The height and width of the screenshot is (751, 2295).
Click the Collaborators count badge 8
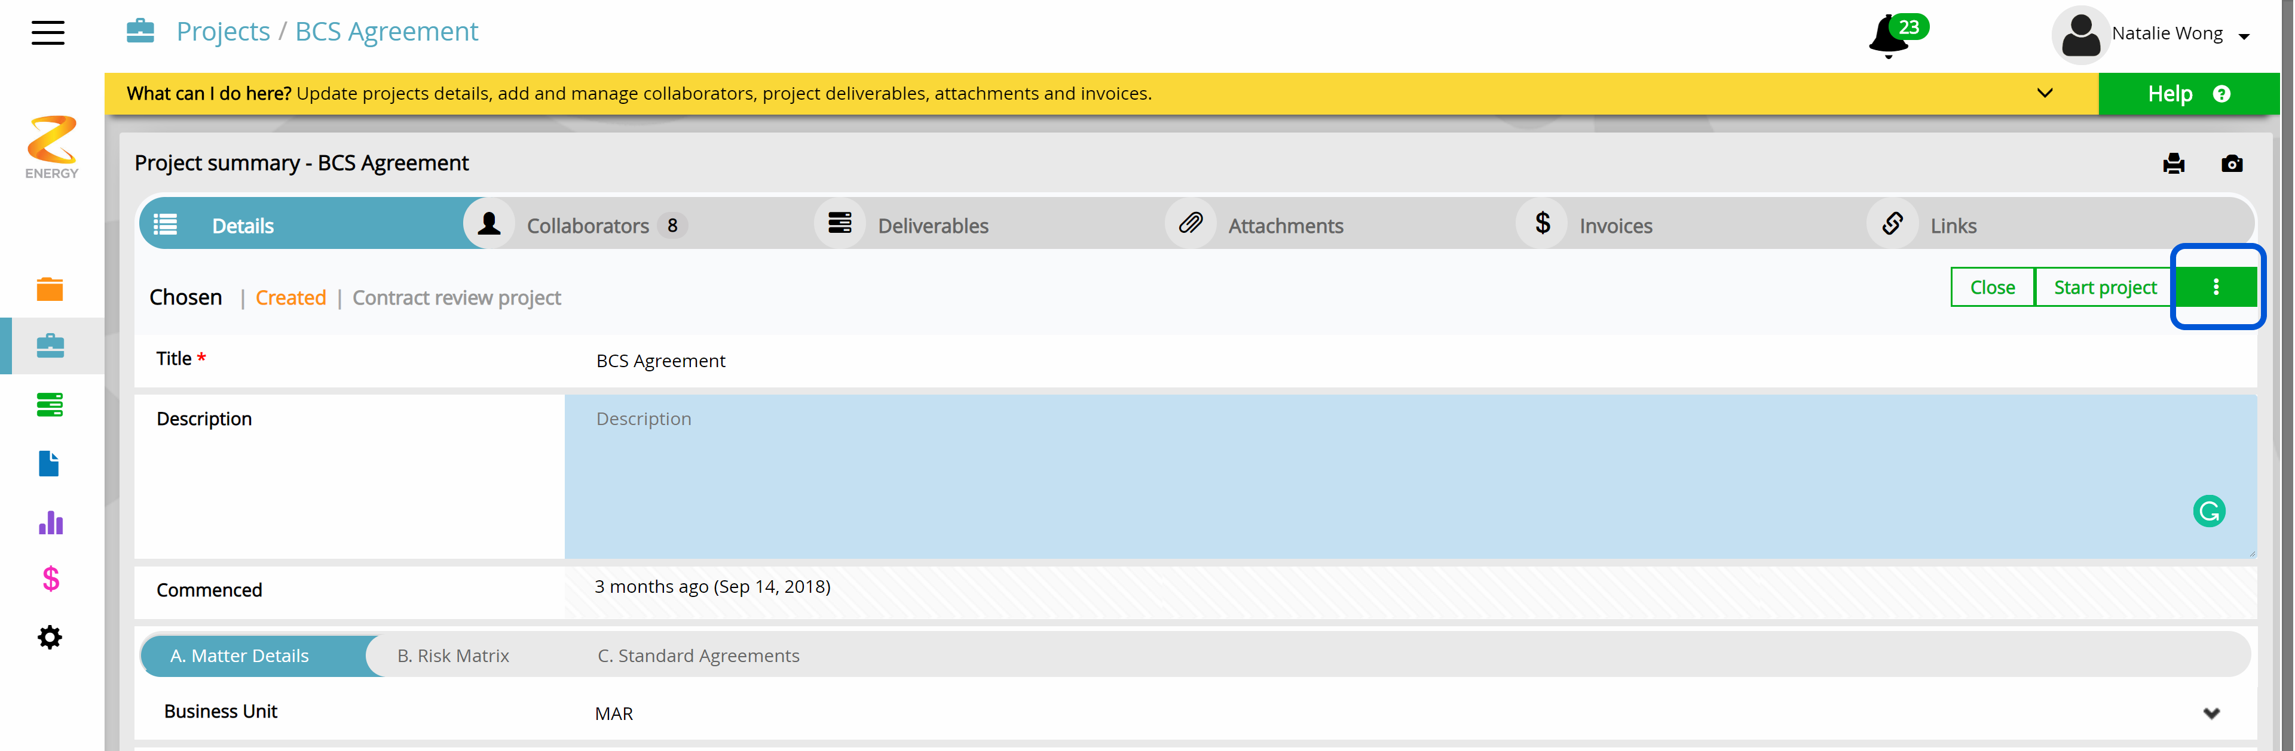point(672,226)
